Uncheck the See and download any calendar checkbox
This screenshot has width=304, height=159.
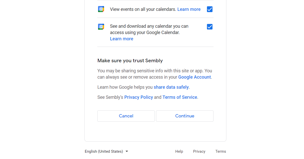pos(210,27)
